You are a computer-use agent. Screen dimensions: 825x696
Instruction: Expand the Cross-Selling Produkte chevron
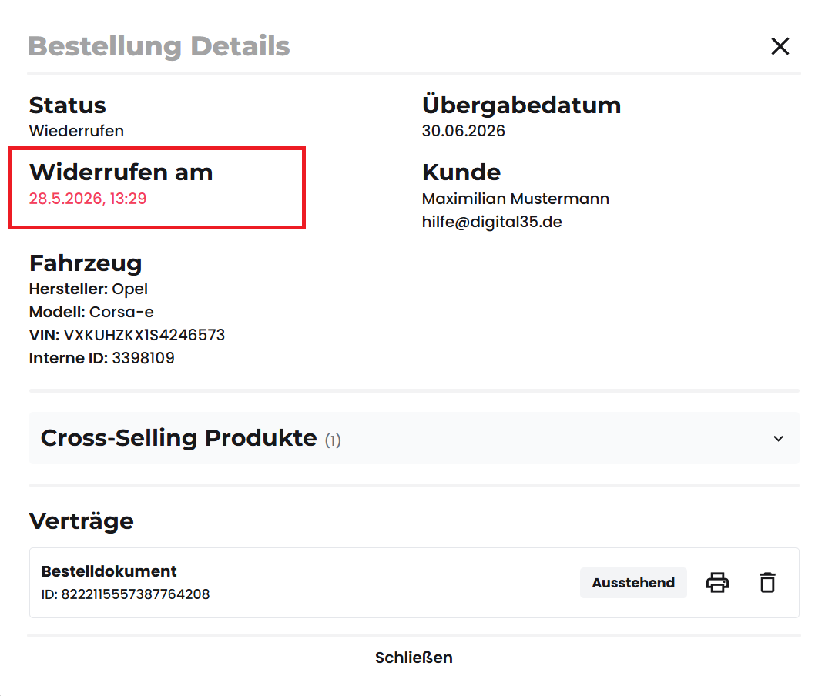[778, 438]
